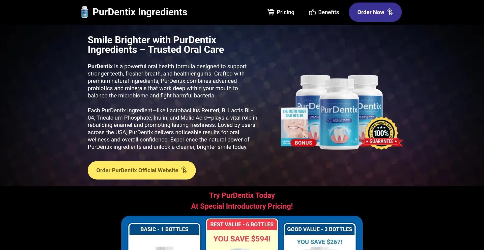The height and width of the screenshot is (250, 484).
Task: Click the cursor icon in Order Now button
Action: pyautogui.click(x=390, y=12)
